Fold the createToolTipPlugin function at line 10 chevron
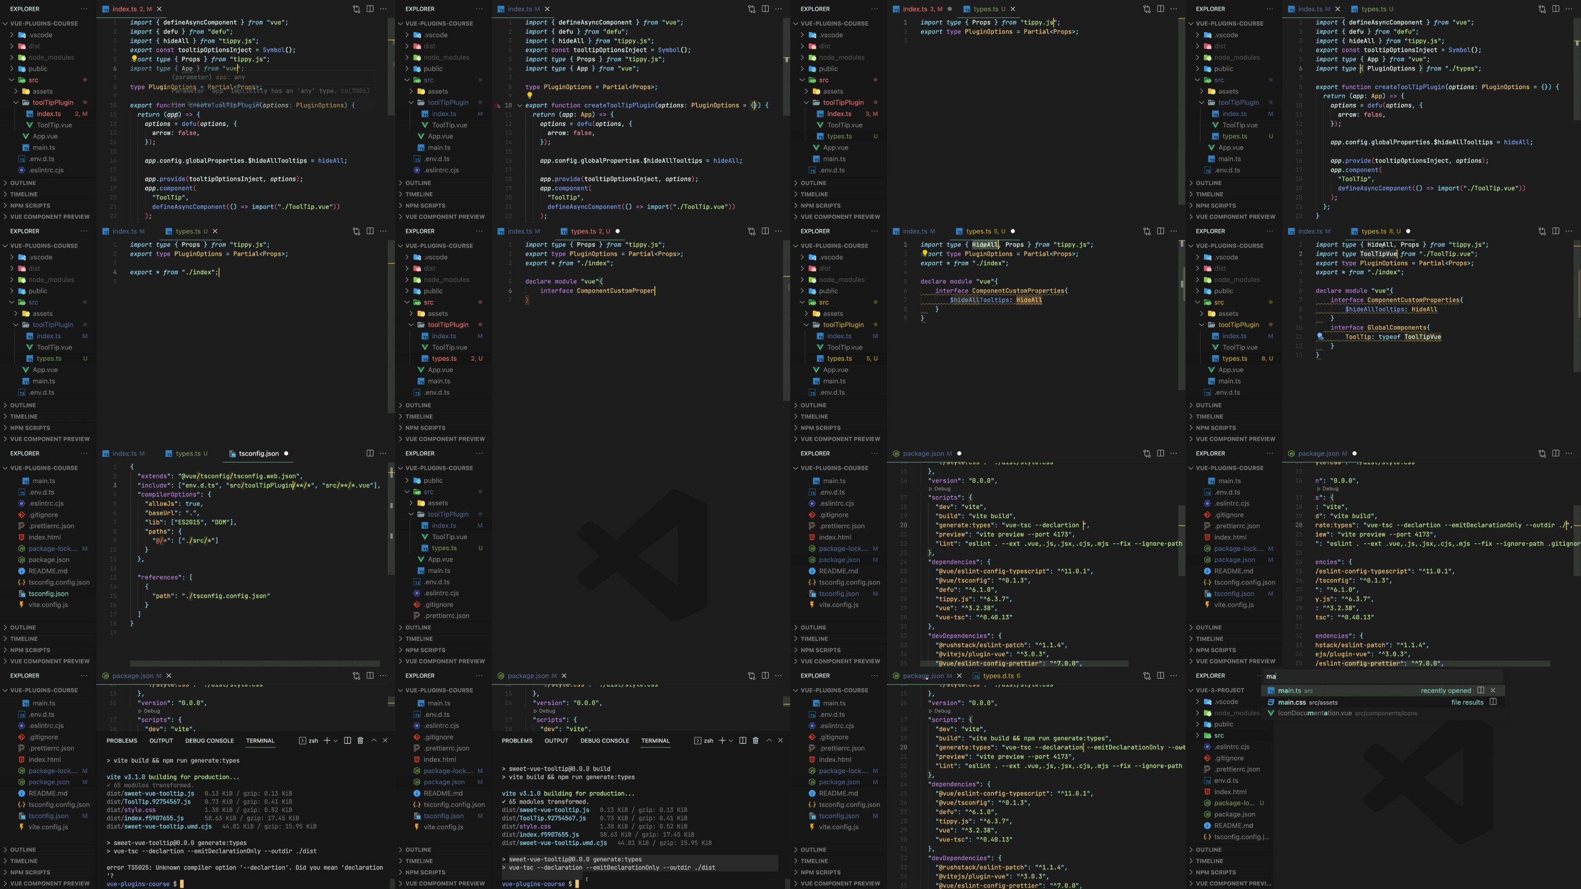The image size is (1581, 889). tap(519, 106)
